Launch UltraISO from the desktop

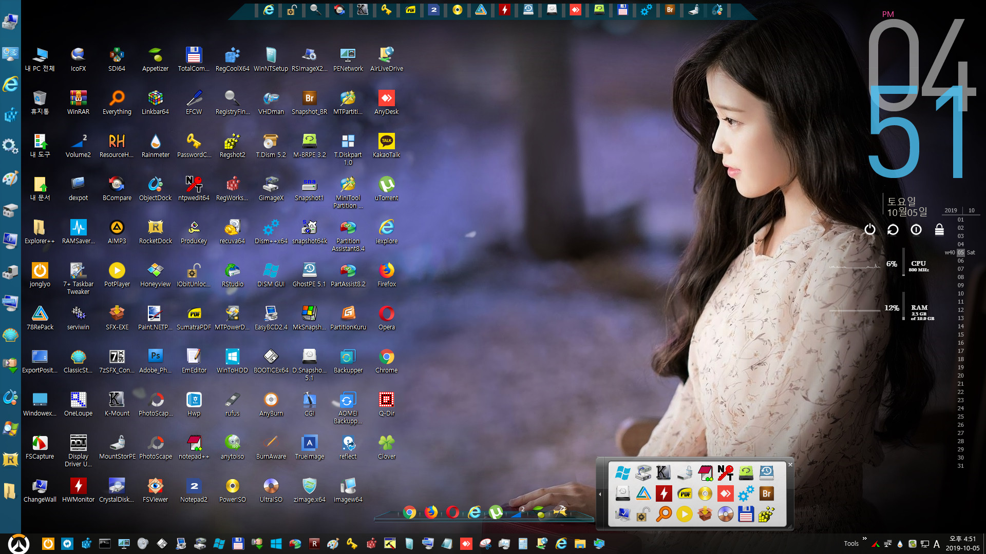(x=271, y=490)
